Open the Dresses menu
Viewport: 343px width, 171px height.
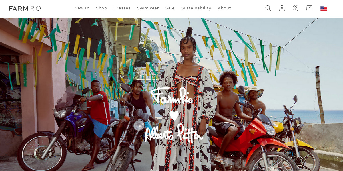pos(122,8)
